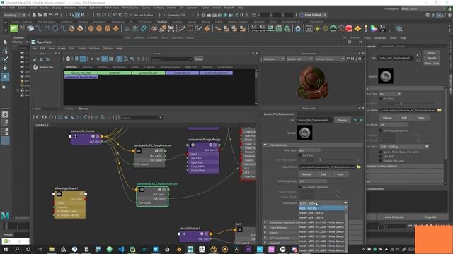Viewport: 453px width, 254px height.
Task: Select the Cactus_Pot_Mat material swatch
Action: (x=81, y=73)
